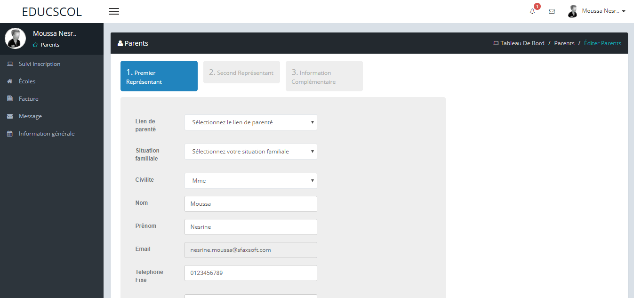Viewport: 634px width, 298px height.
Task: Open the envelope messages icon in header
Action: tap(552, 11)
